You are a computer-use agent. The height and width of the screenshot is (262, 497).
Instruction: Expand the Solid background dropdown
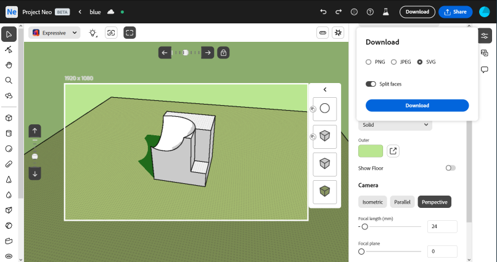395,125
